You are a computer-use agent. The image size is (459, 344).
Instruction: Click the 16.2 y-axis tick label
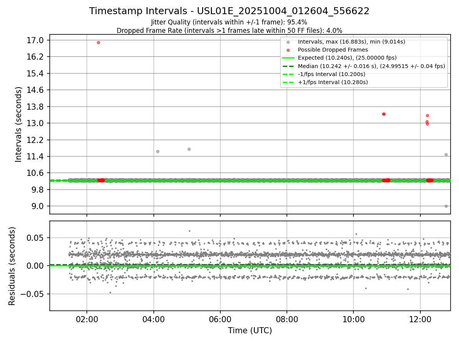tap(36, 57)
